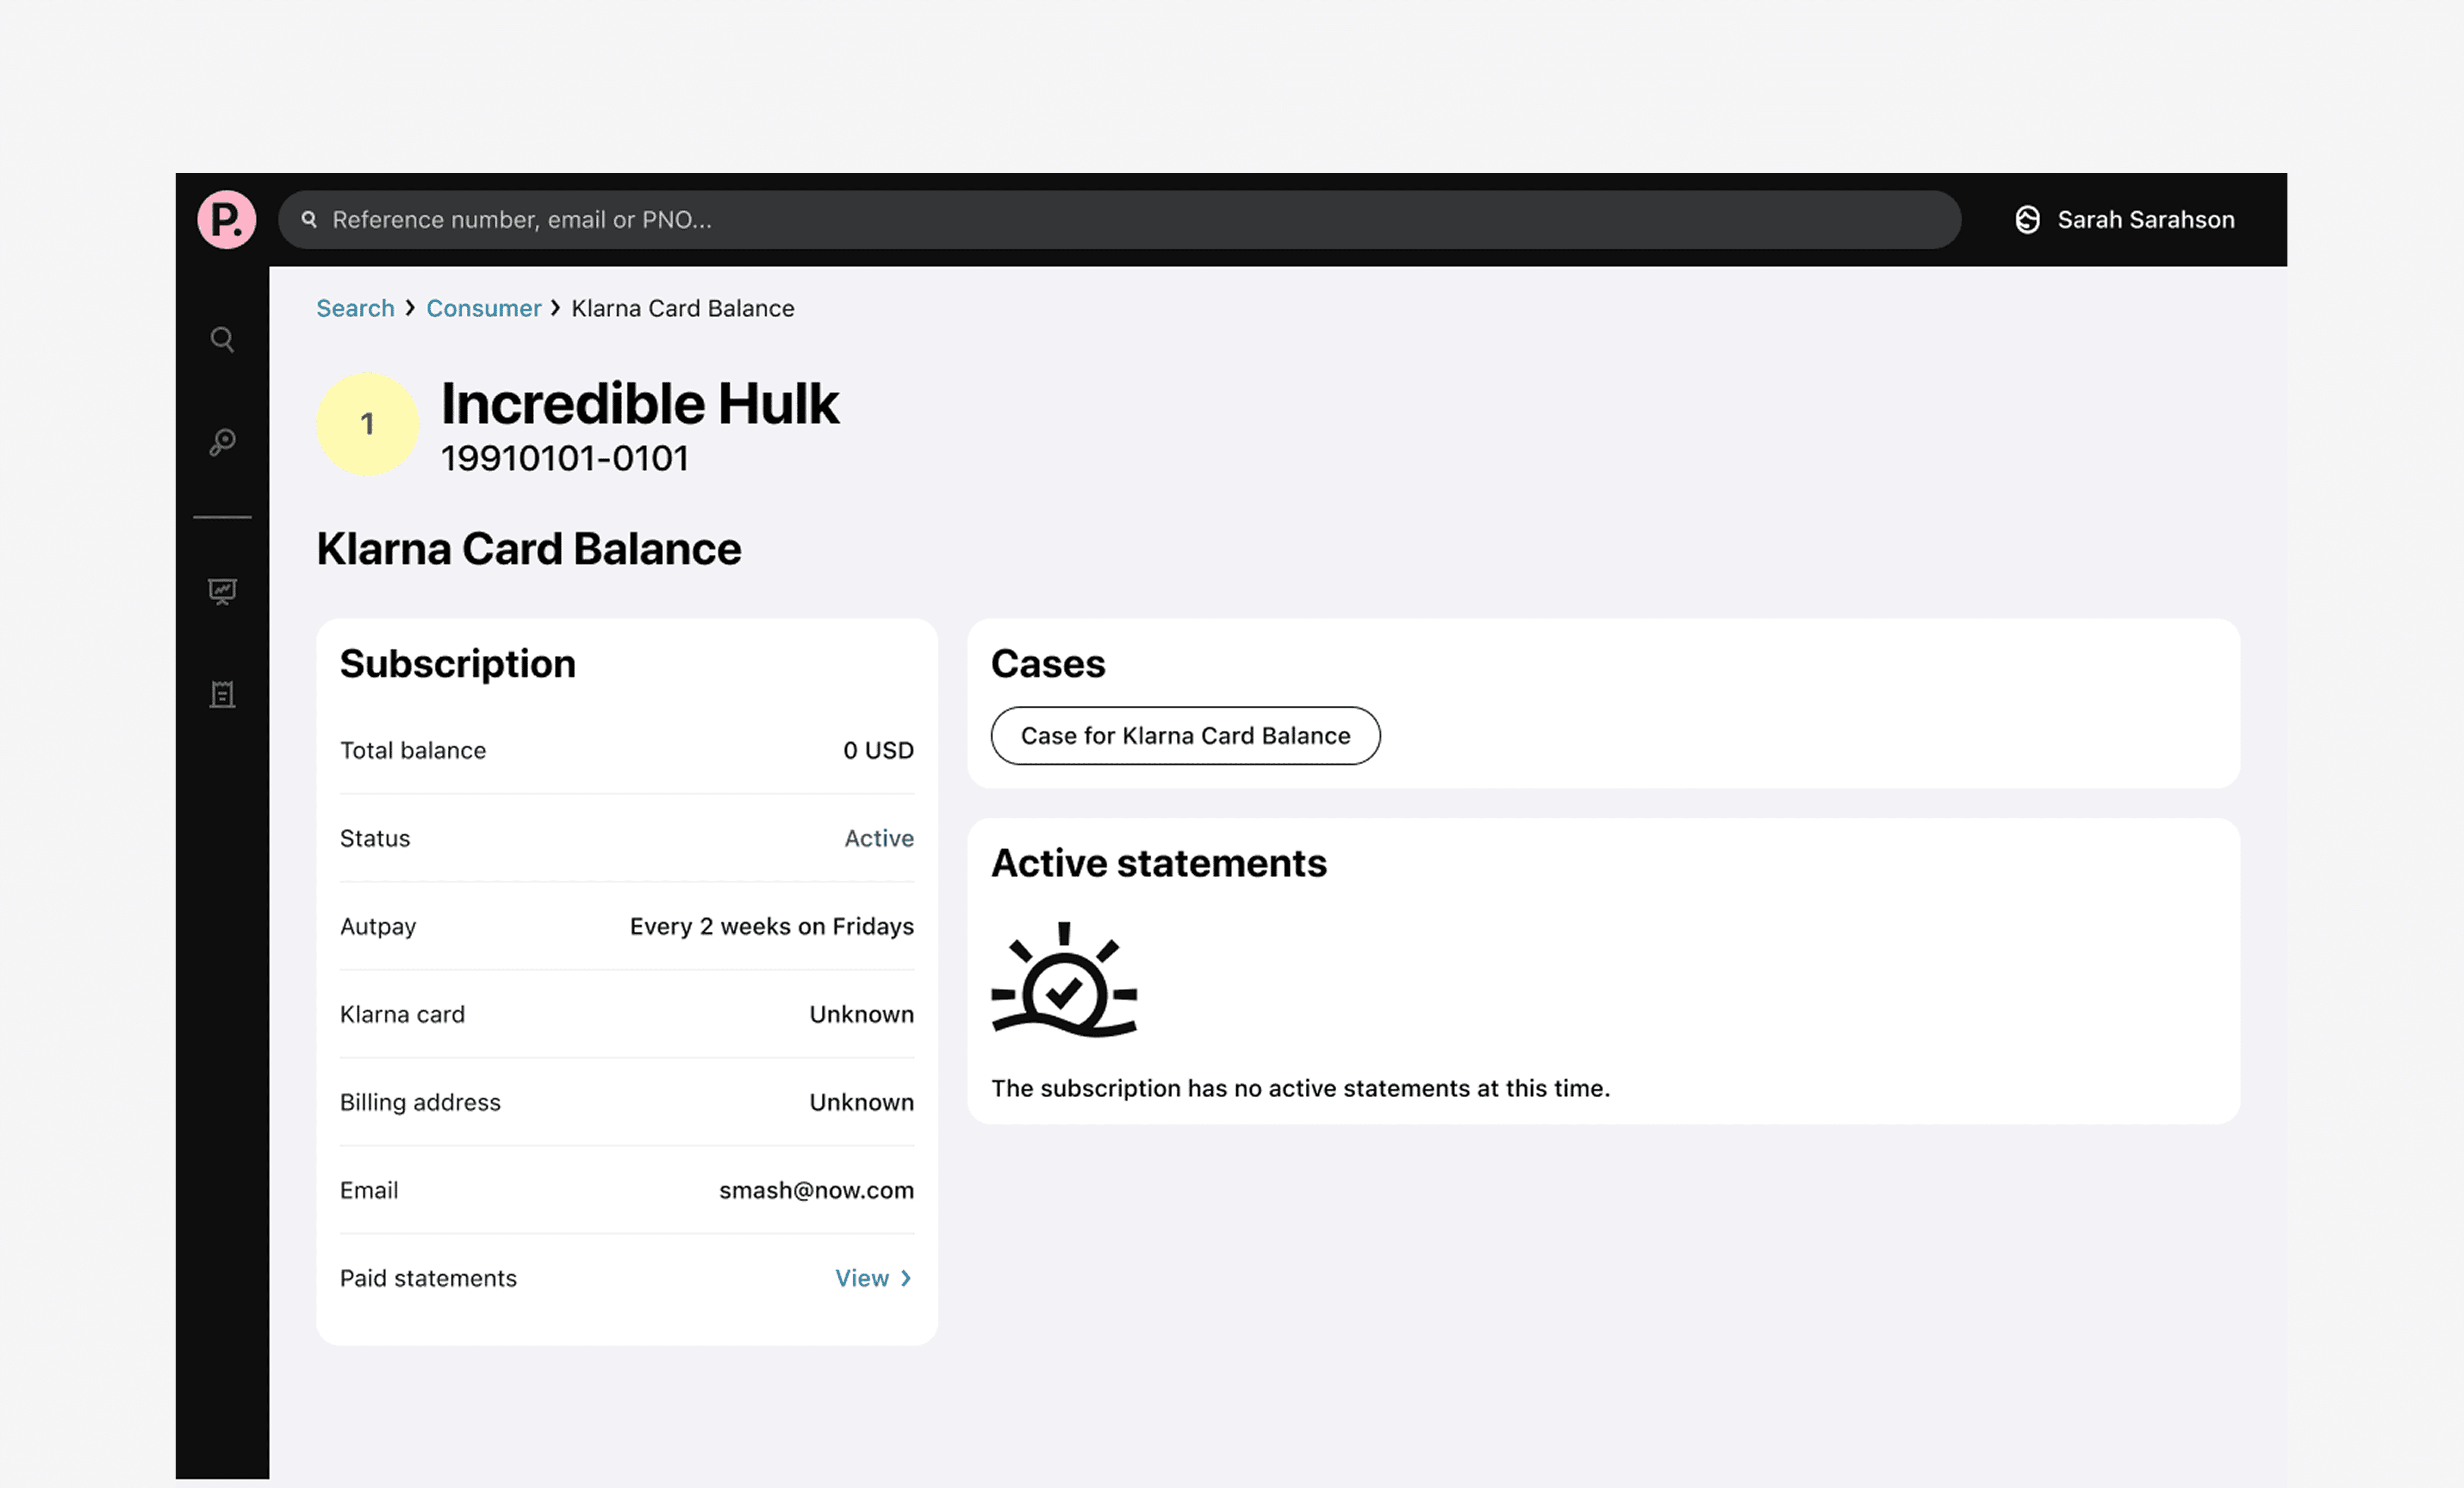Click the chevron after Search breadcrumb
This screenshot has width=2464, height=1488.
point(410,308)
